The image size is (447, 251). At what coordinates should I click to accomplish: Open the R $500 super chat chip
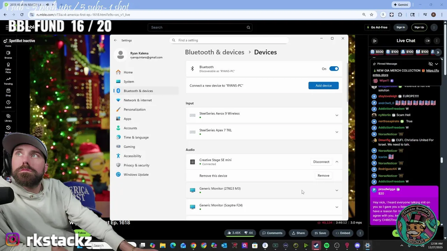[377, 52]
